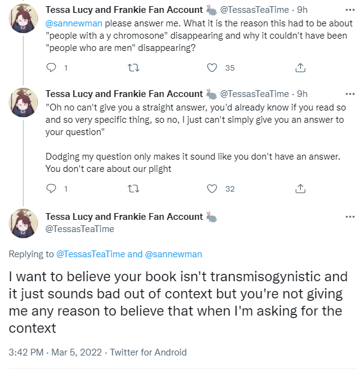This screenshot has width=364, height=369.
Task: Open the 9h timestamp on second tweet
Action: tap(302, 94)
